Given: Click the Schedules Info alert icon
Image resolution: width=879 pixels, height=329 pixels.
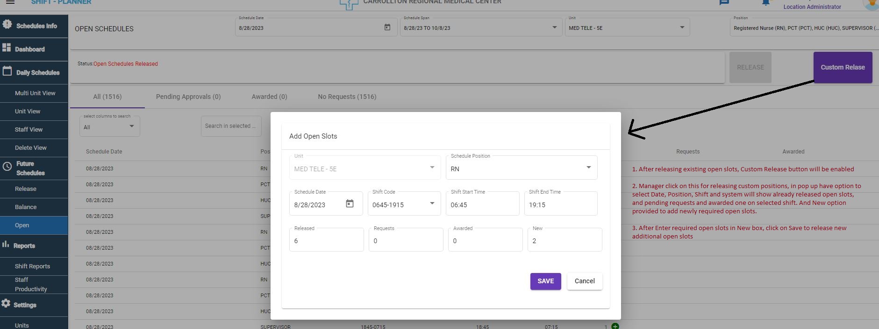Looking at the screenshot, I should [x=7, y=24].
